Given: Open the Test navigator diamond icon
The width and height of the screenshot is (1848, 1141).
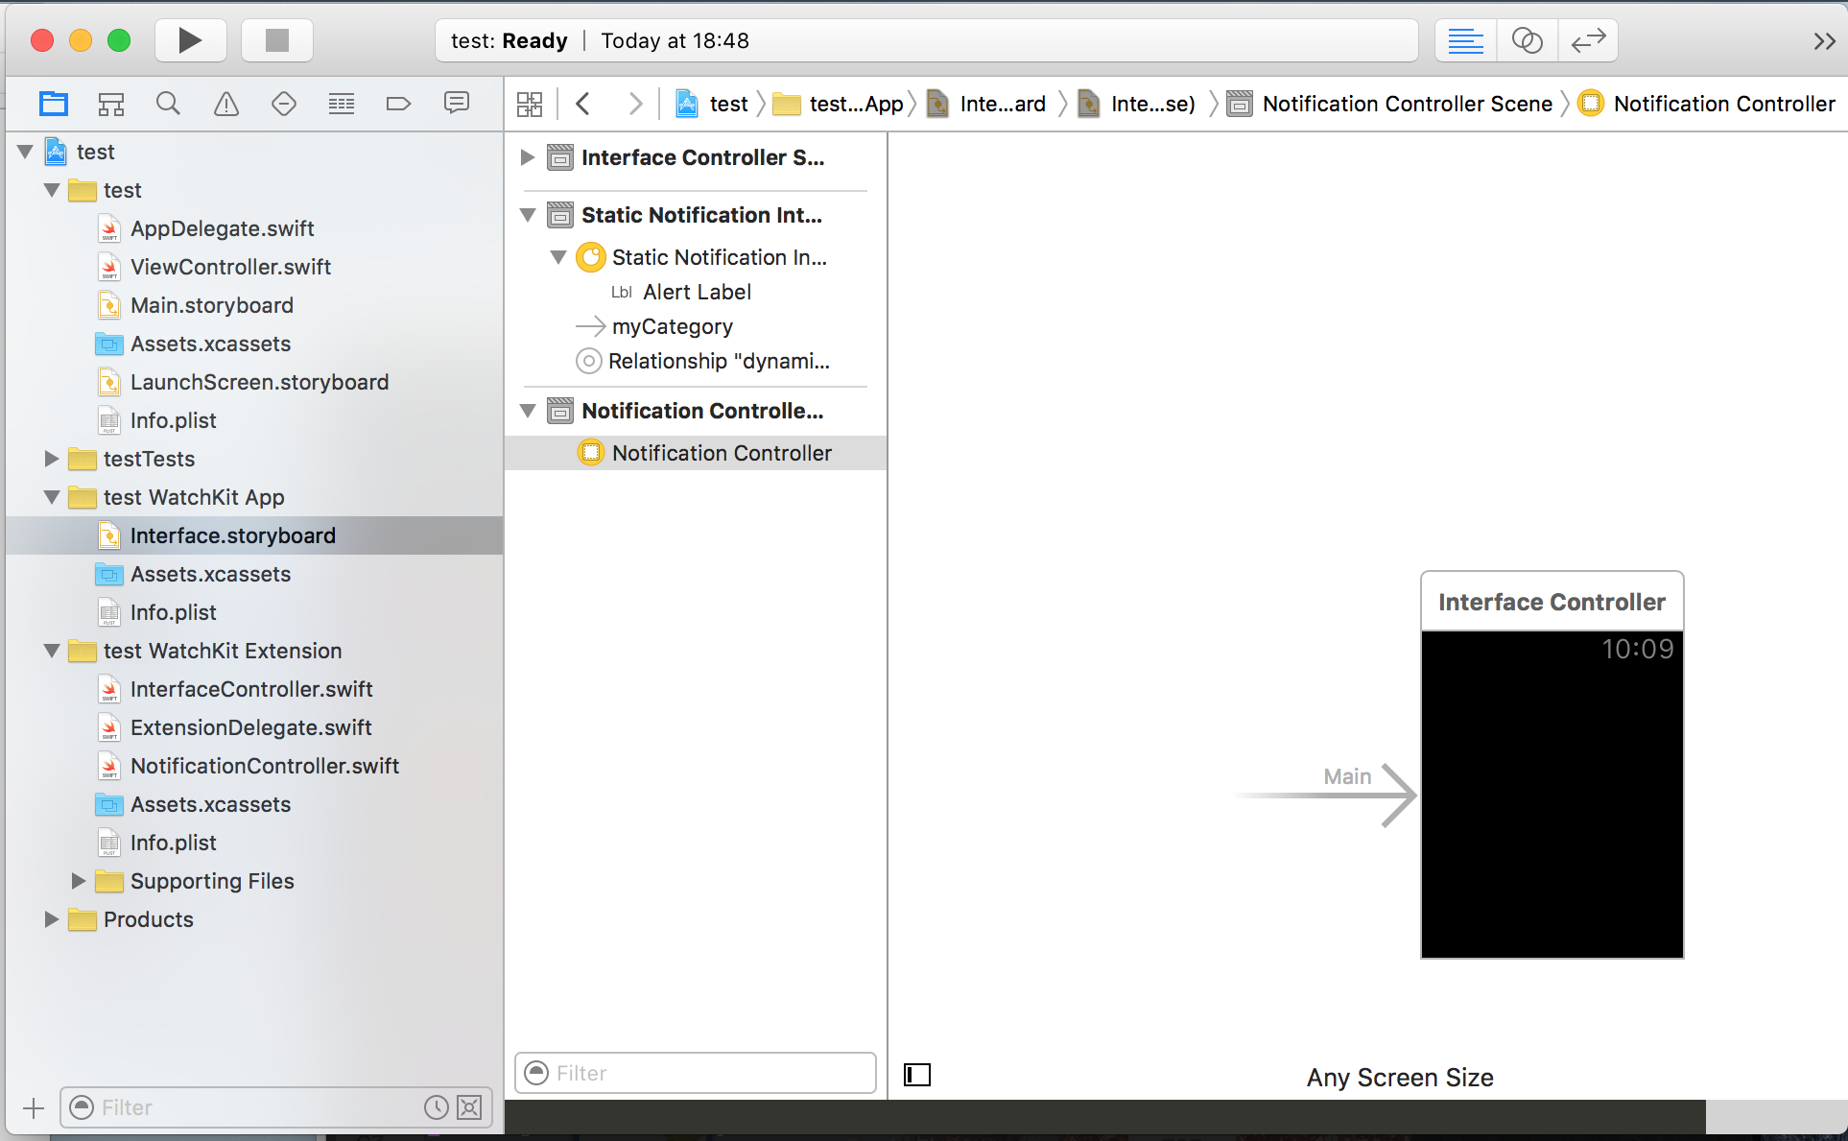Looking at the screenshot, I should (284, 104).
